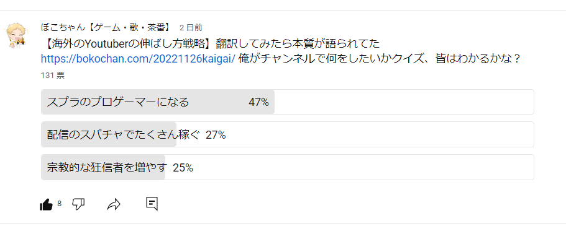566x226 pixels.
Task: Select the 27% result percentage
Action: tap(216, 135)
